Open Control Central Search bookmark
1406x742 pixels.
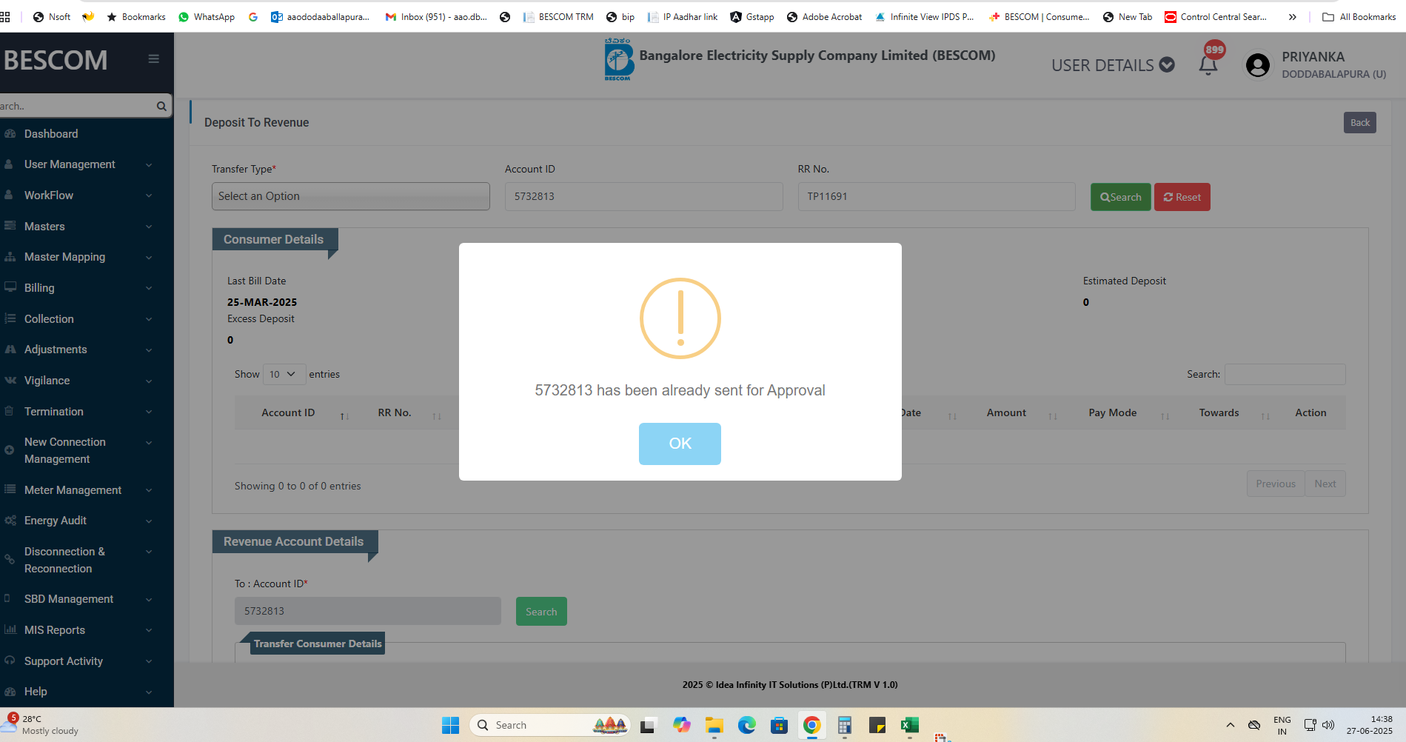(1216, 16)
